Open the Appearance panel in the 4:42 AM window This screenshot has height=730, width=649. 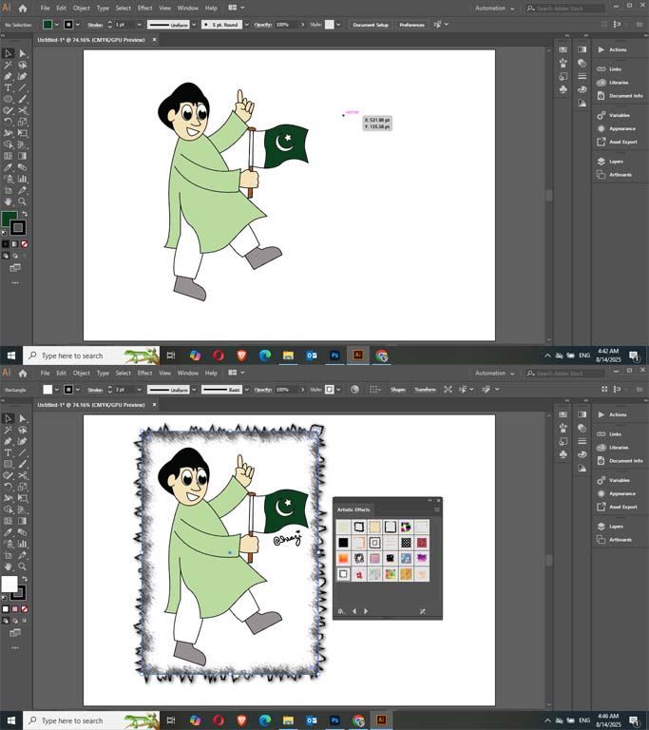pos(622,128)
